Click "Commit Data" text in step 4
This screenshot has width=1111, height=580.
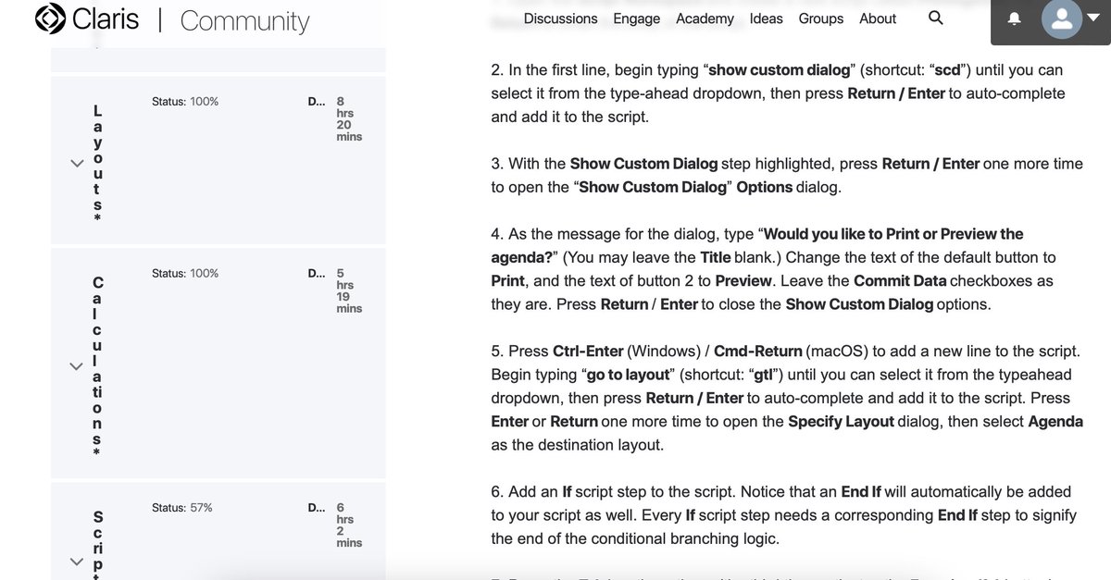click(900, 281)
